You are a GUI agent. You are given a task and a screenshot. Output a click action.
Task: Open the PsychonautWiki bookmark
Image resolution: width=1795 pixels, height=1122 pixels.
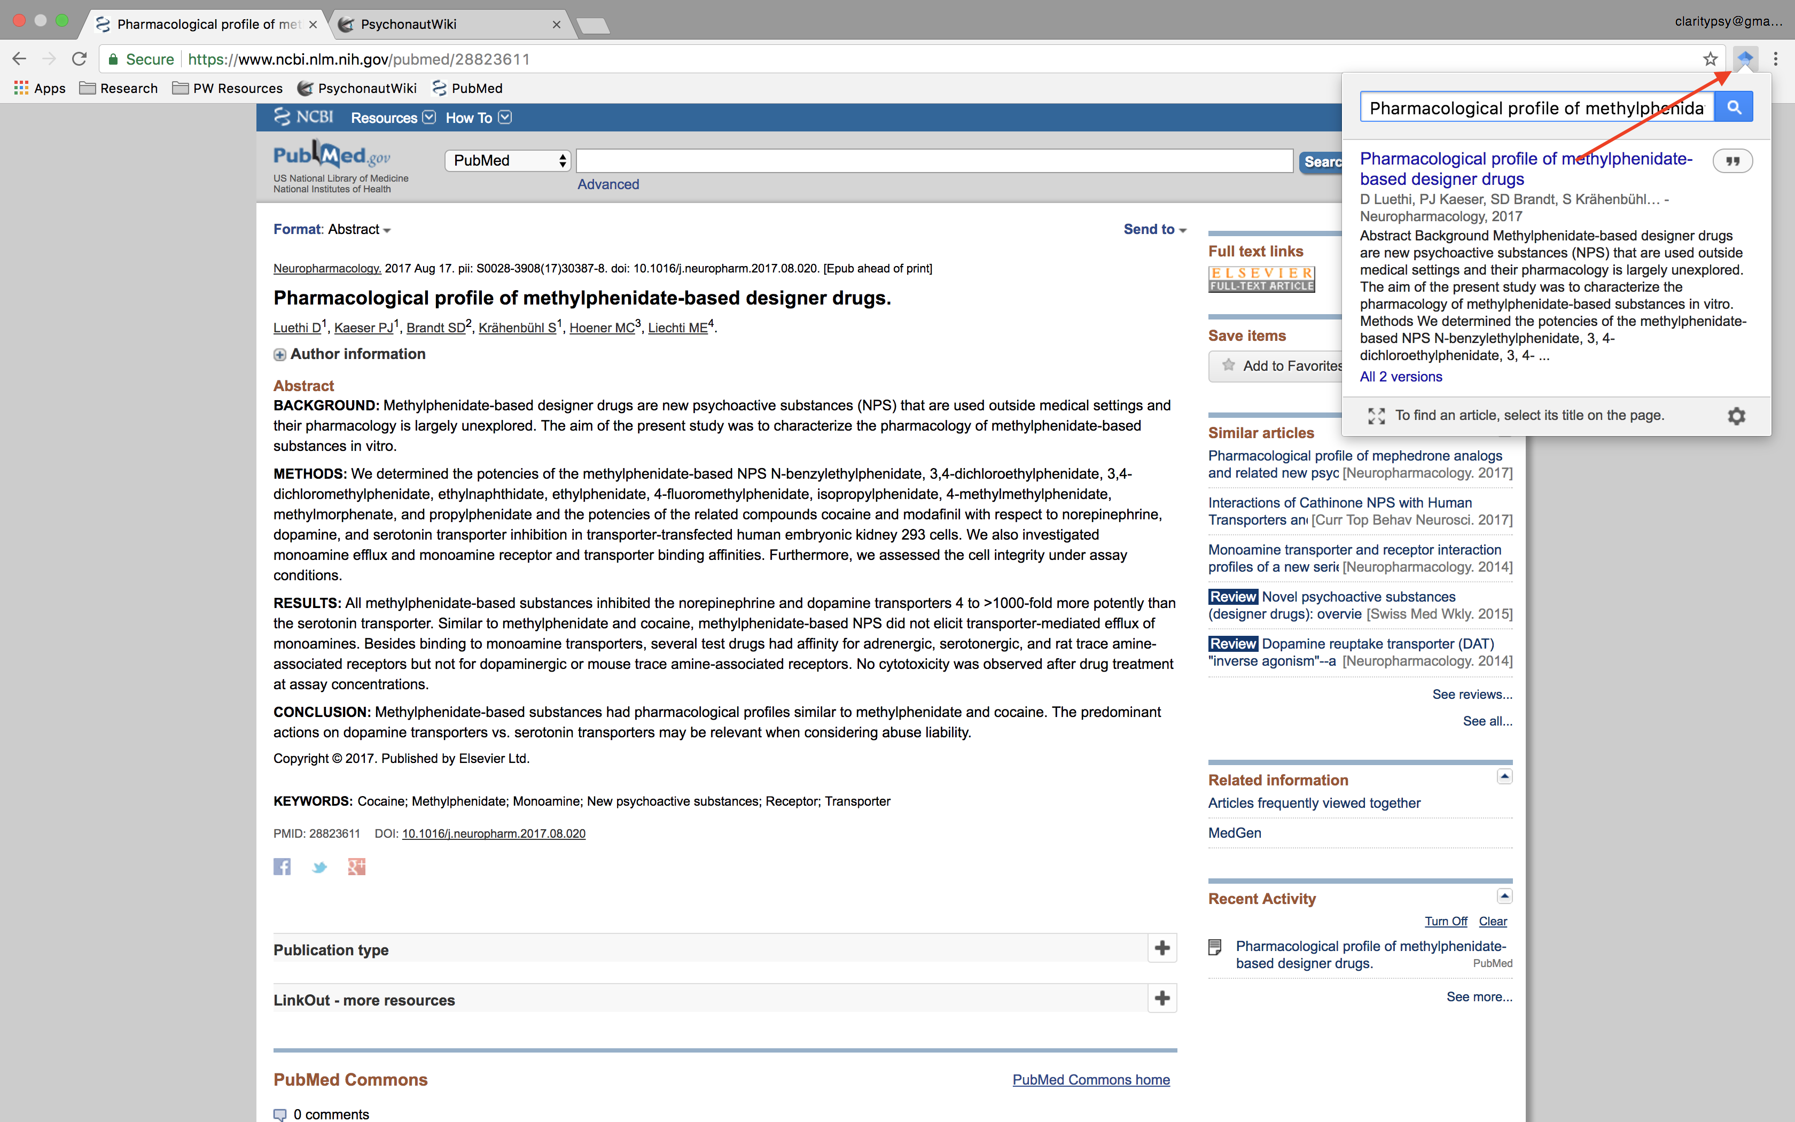(357, 88)
